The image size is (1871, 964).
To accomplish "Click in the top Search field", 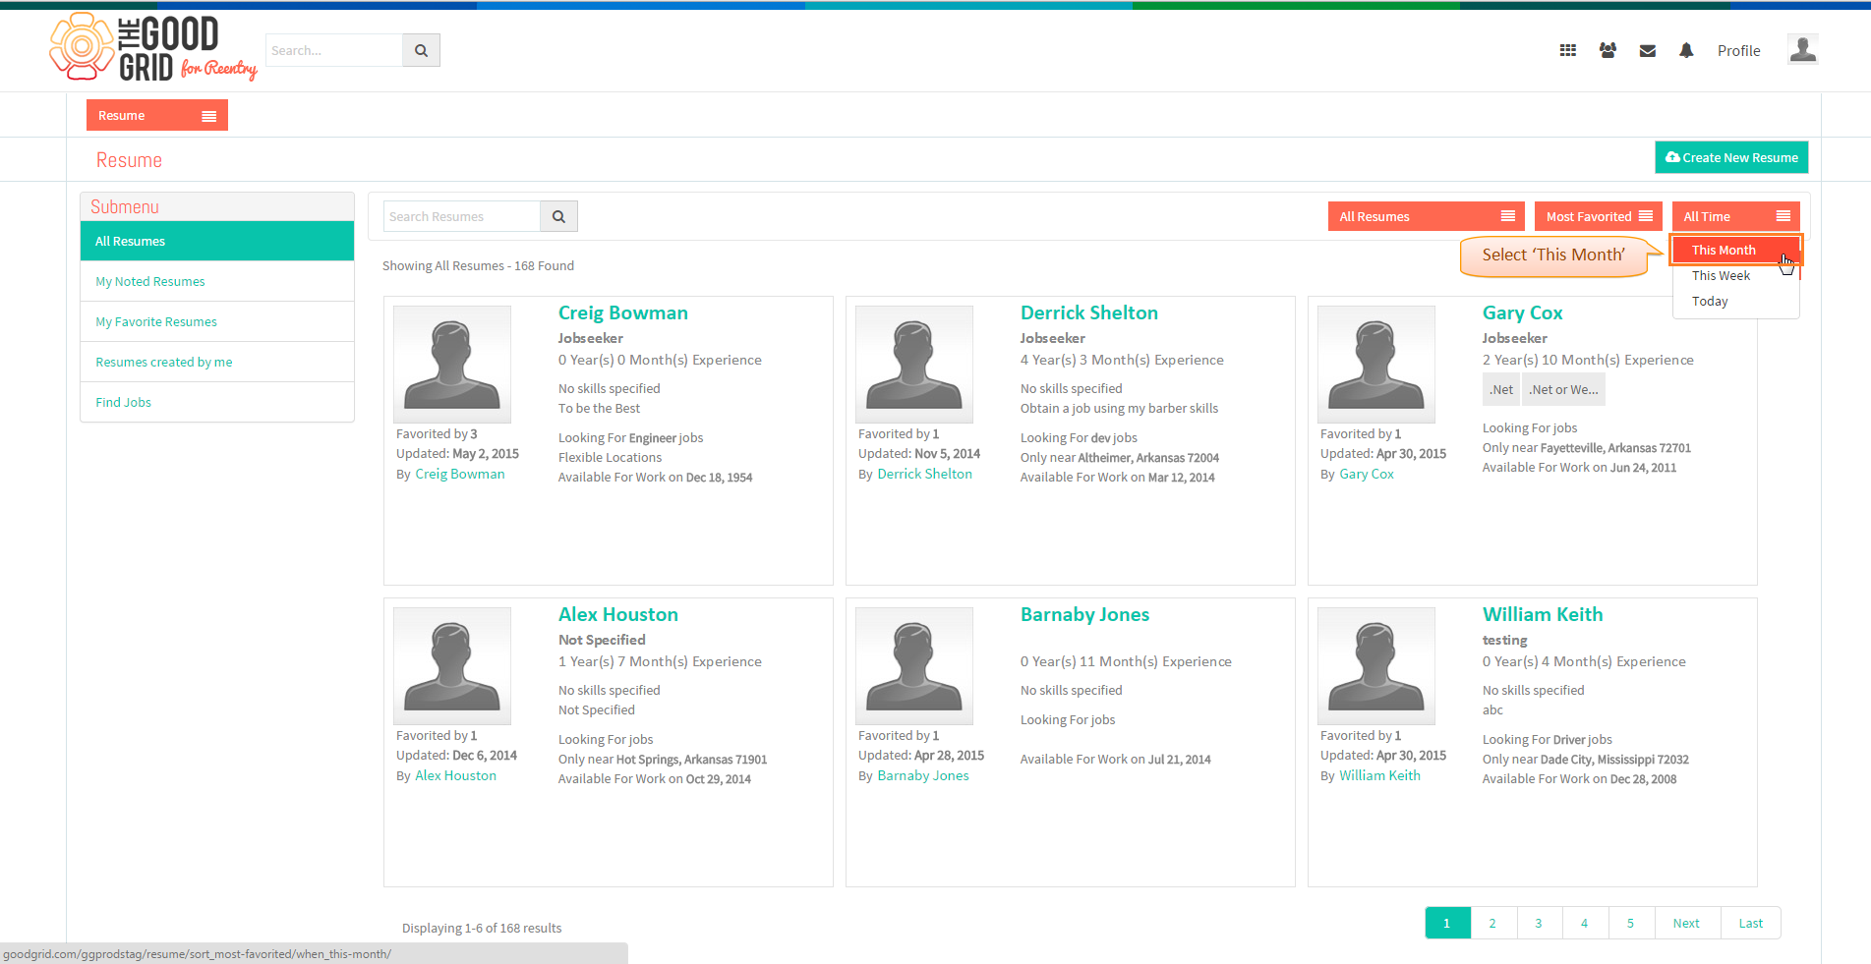I will pos(334,50).
